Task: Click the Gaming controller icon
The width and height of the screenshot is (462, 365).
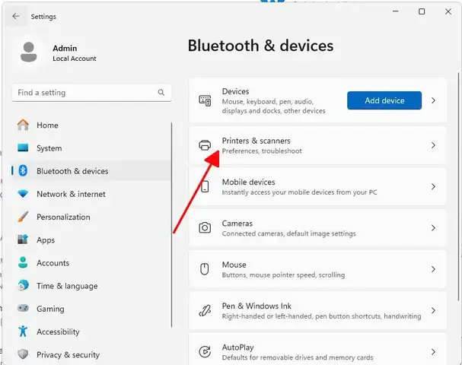Action: pos(23,308)
